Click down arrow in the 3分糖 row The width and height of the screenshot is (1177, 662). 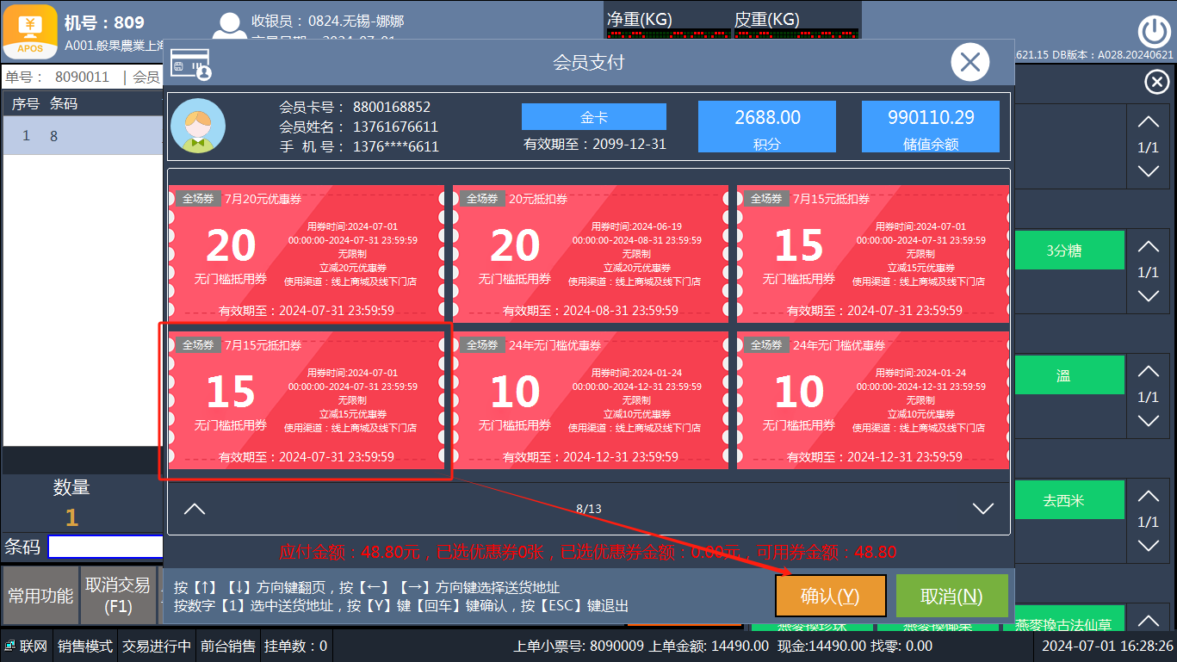(x=1149, y=296)
